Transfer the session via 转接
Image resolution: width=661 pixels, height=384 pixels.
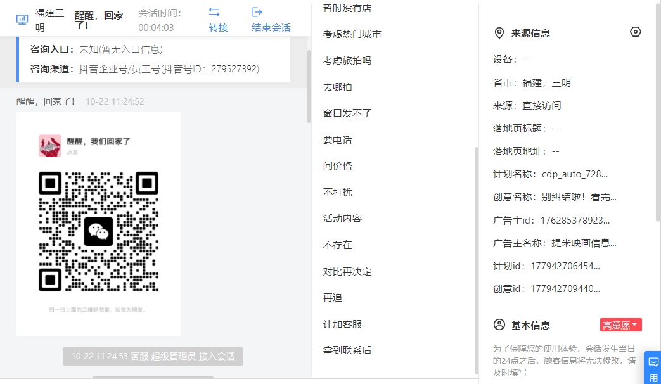tap(218, 27)
